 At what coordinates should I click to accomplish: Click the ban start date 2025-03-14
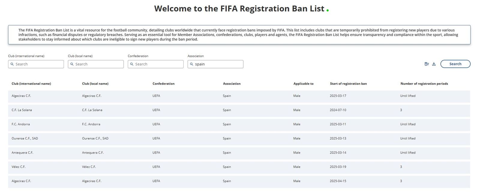338,153
